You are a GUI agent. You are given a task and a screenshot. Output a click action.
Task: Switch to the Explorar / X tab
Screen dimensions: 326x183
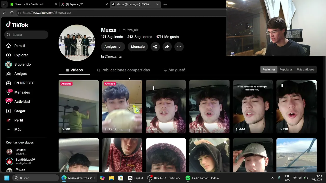[x=84, y=4]
